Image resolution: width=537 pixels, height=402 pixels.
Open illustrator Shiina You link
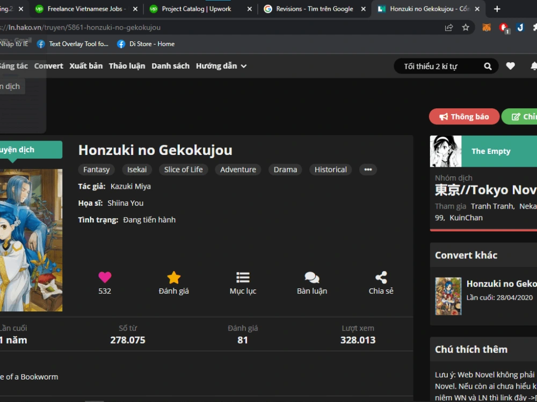(x=125, y=203)
